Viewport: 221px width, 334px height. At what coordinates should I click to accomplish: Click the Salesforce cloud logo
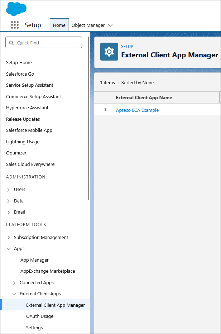[x=16, y=9]
